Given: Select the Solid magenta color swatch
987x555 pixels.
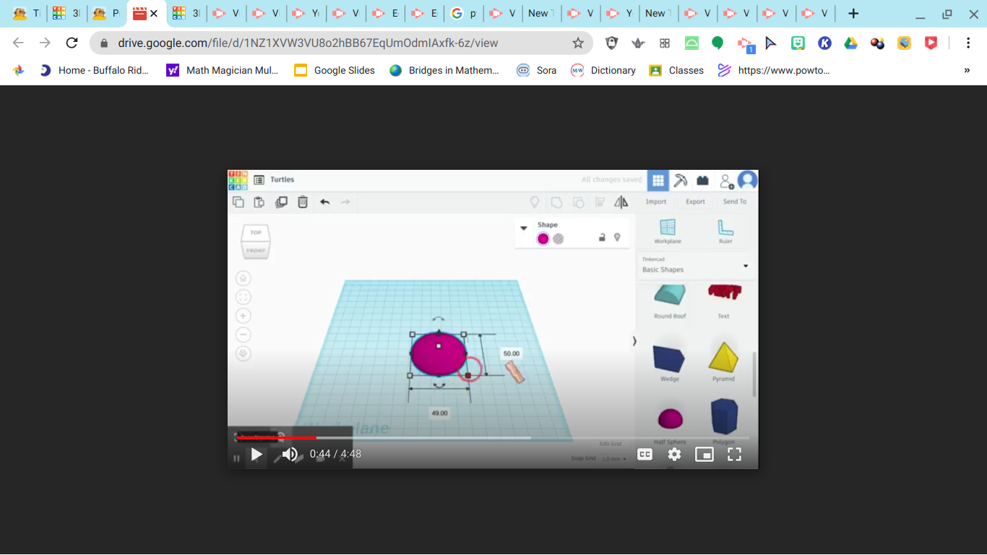Looking at the screenshot, I should (543, 238).
